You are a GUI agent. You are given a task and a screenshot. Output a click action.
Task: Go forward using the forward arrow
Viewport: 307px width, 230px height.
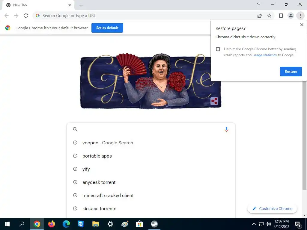click(x=16, y=16)
